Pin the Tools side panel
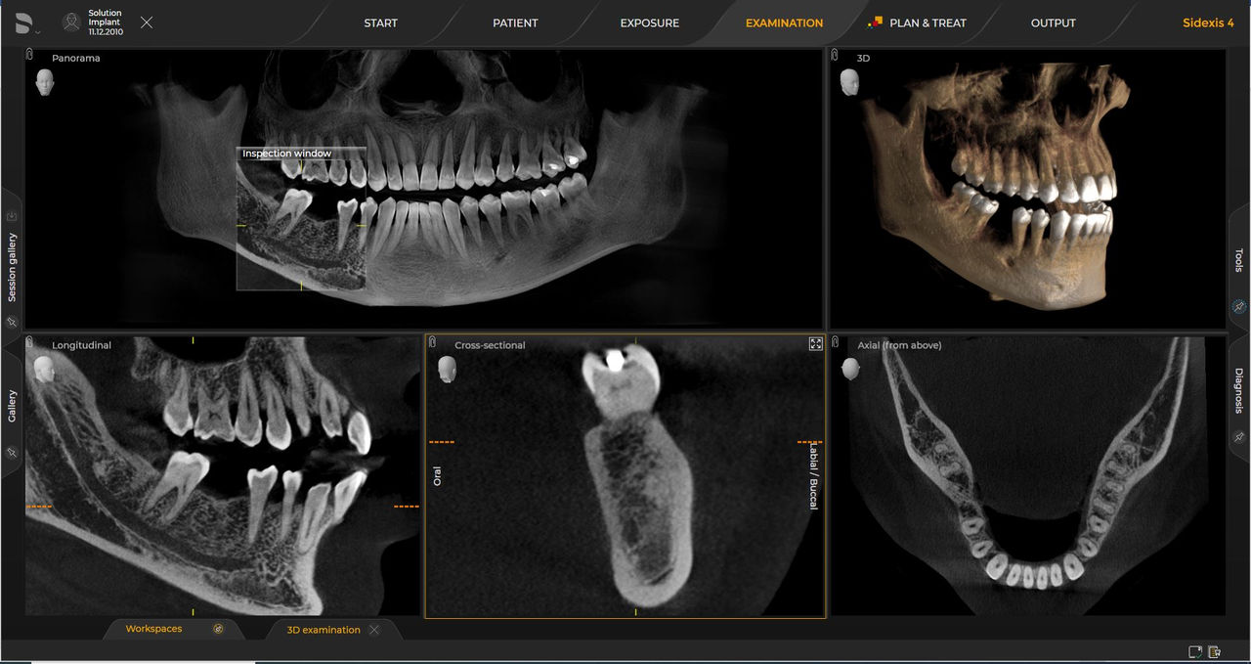1251x664 pixels. 1238,307
